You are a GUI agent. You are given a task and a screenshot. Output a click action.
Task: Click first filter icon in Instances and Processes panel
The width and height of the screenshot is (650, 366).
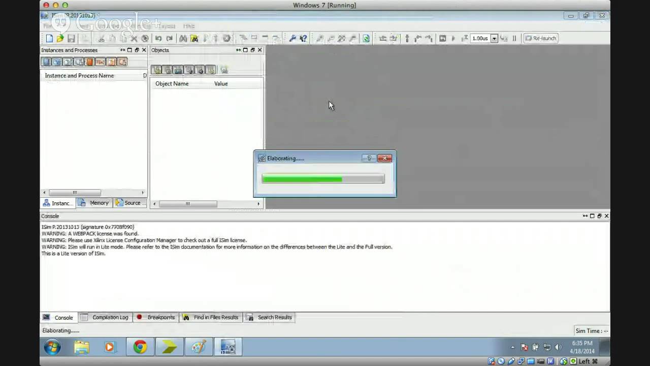tap(46, 62)
